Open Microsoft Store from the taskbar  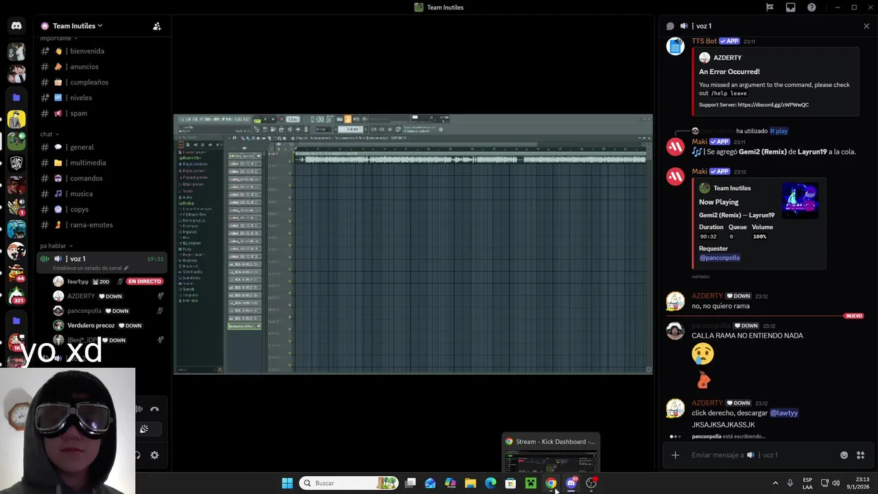click(510, 483)
